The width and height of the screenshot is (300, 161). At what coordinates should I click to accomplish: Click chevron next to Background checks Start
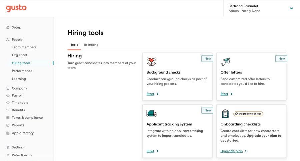pos(157,94)
